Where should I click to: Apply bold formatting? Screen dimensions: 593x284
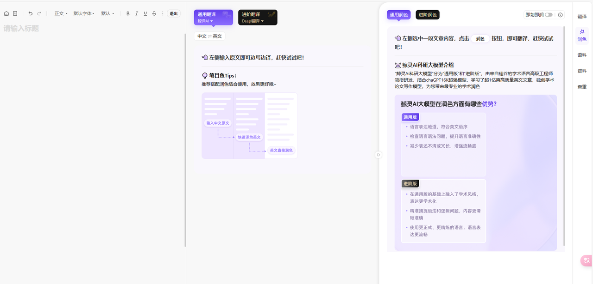pyautogui.click(x=128, y=13)
